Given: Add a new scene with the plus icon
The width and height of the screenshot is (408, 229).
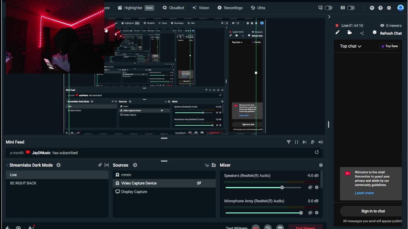Looking at the screenshot, I should (58, 165).
